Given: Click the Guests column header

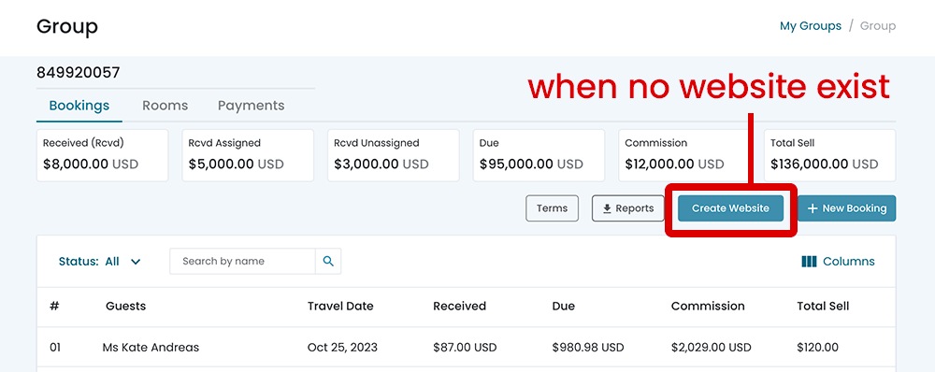Looking at the screenshot, I should [126, 306].
